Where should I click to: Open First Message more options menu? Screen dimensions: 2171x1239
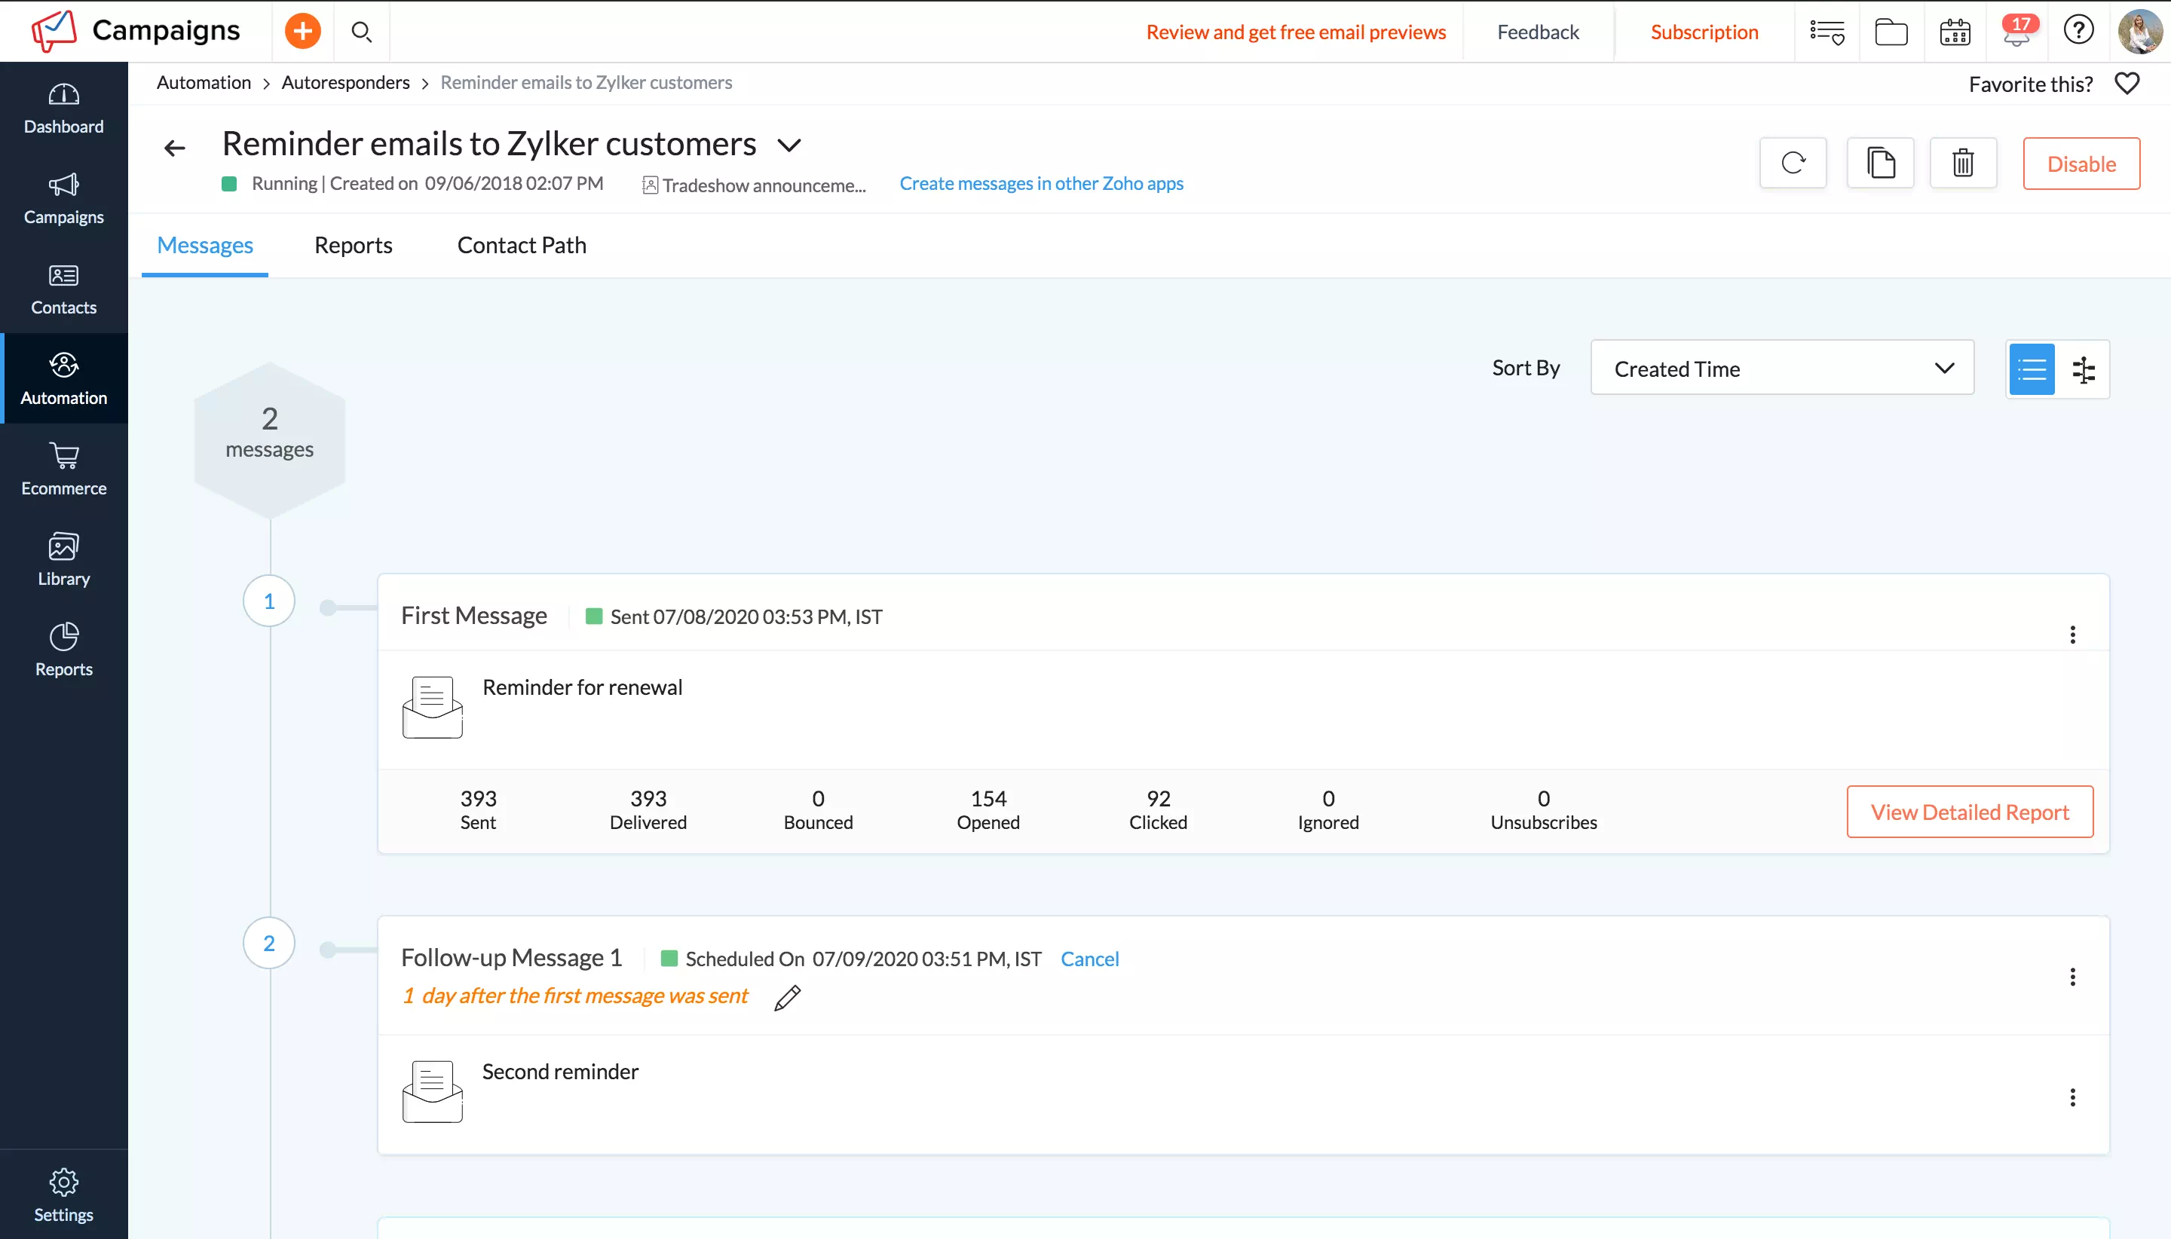2072,635
